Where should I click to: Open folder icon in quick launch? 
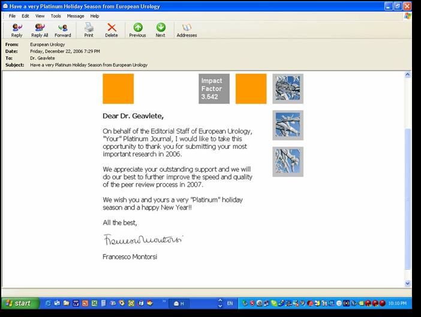67,303
